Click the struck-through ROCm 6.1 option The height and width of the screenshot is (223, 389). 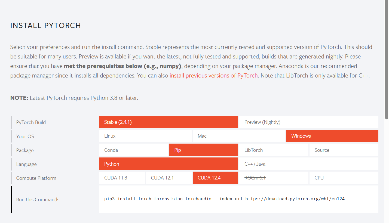(274, 178)
